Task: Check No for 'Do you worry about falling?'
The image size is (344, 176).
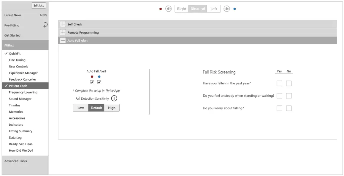Action: 288,108
